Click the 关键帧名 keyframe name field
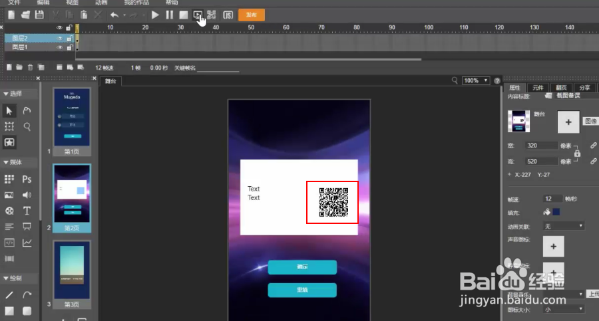Viewport: 599px width, 321px height. click(218, 68)
